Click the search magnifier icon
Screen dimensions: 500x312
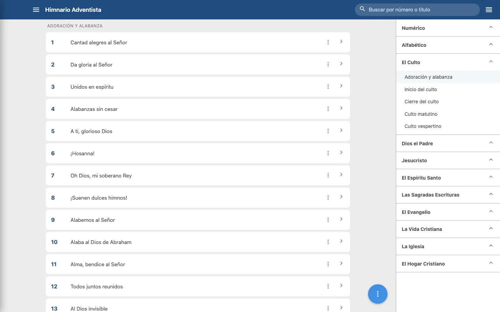coord(362,9)
